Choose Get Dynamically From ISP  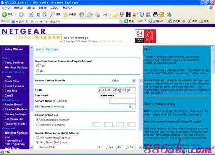[x=38, y=120]
